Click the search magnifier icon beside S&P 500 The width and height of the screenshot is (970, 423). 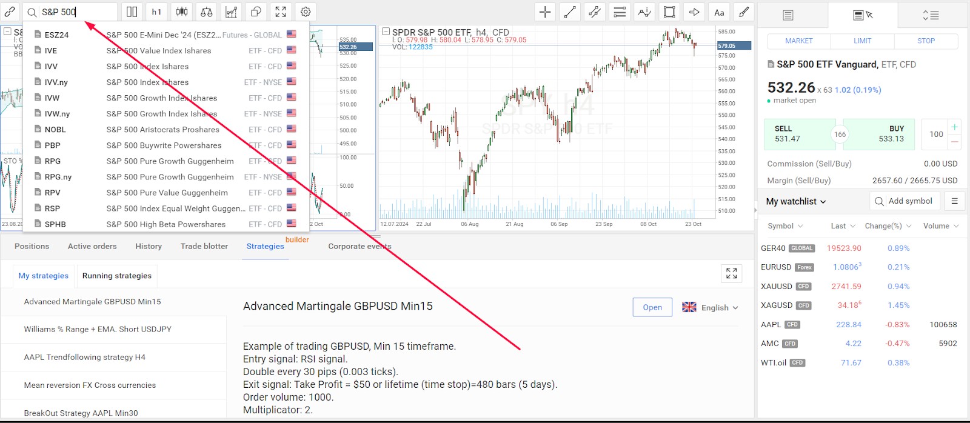[32, 12]
